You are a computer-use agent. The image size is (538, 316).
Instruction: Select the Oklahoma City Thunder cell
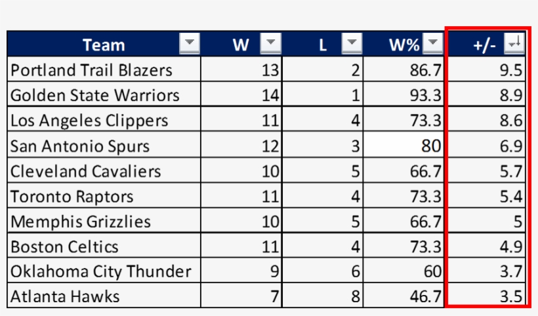[x=104, y=271]
